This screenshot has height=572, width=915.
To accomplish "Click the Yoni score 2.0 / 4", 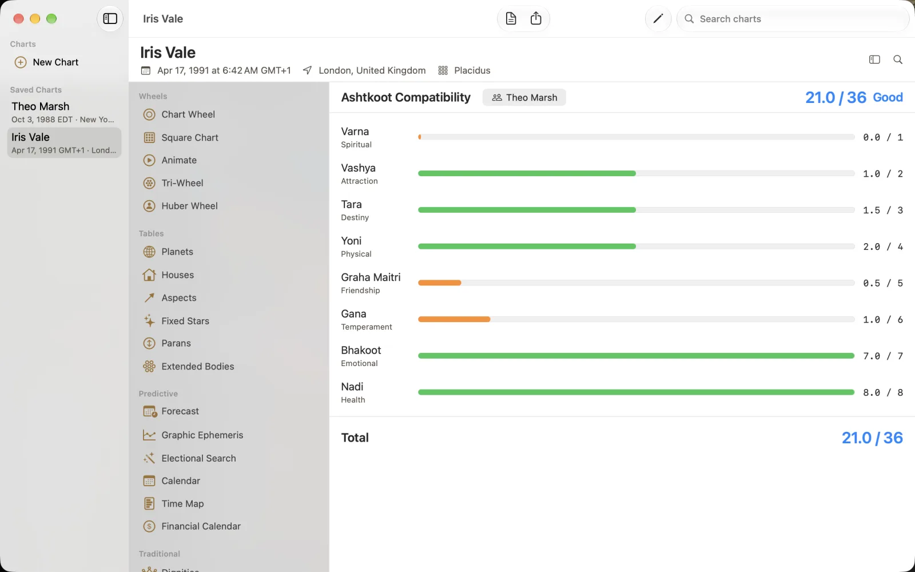I will click(x=883, y=247).
